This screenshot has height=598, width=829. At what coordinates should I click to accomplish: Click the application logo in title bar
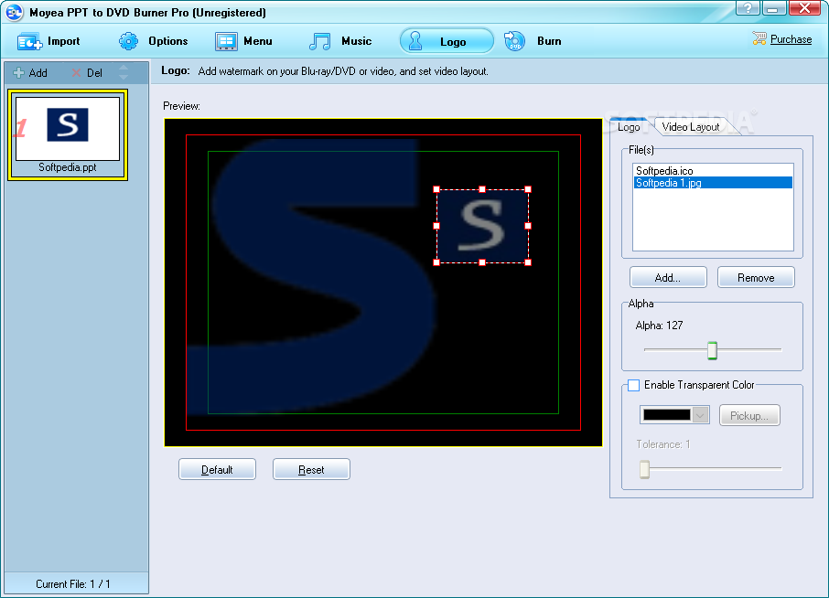pyautogui.click(x=15, y=12)
